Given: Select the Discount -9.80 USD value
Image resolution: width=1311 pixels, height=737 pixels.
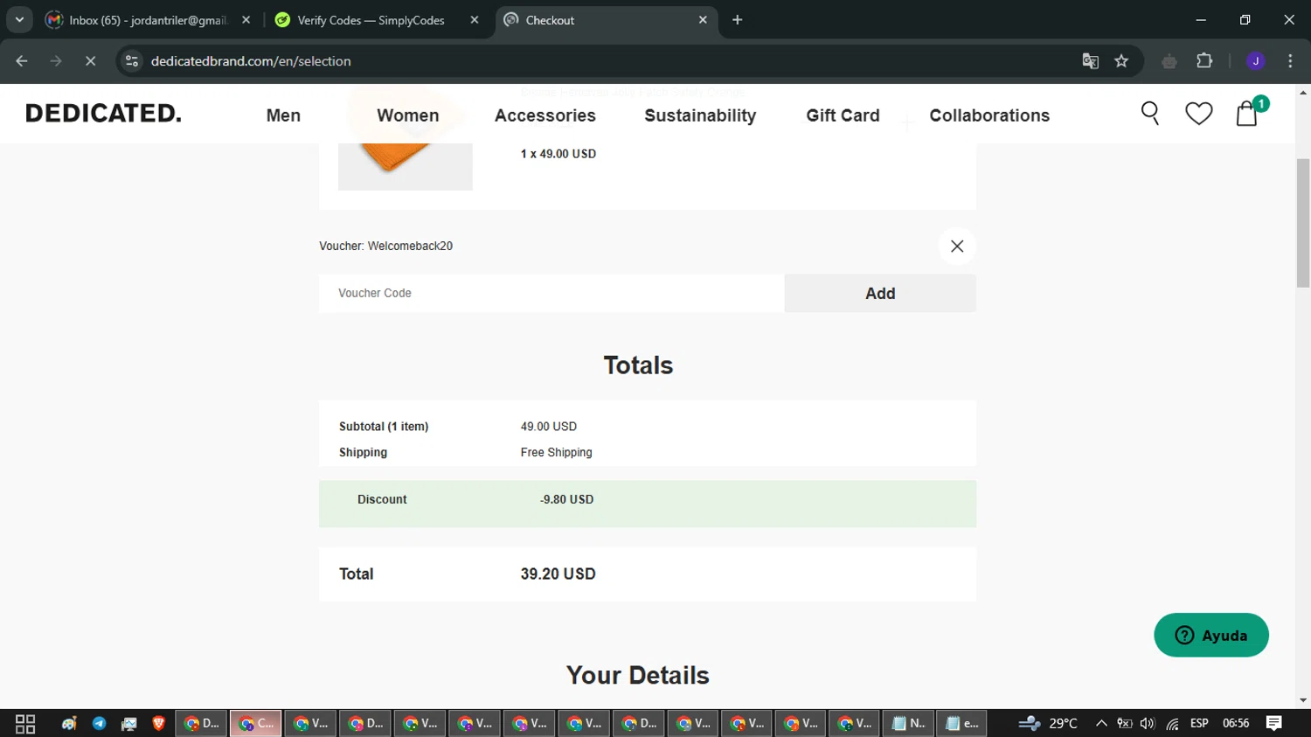Looking at the screenshot, I should (566, 500).
